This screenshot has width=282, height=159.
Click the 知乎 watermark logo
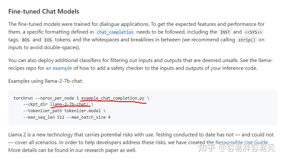pos(207,148)
